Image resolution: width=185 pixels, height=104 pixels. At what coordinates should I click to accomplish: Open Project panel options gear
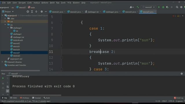pos(42,12)
